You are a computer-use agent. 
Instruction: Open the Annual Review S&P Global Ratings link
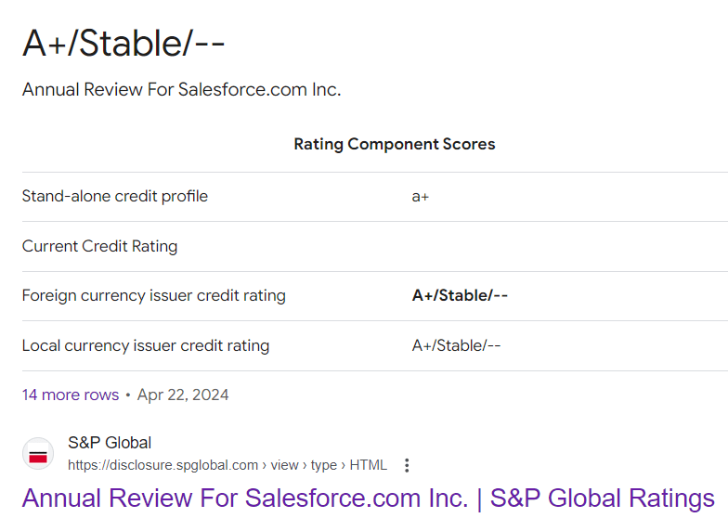point(368,498)
